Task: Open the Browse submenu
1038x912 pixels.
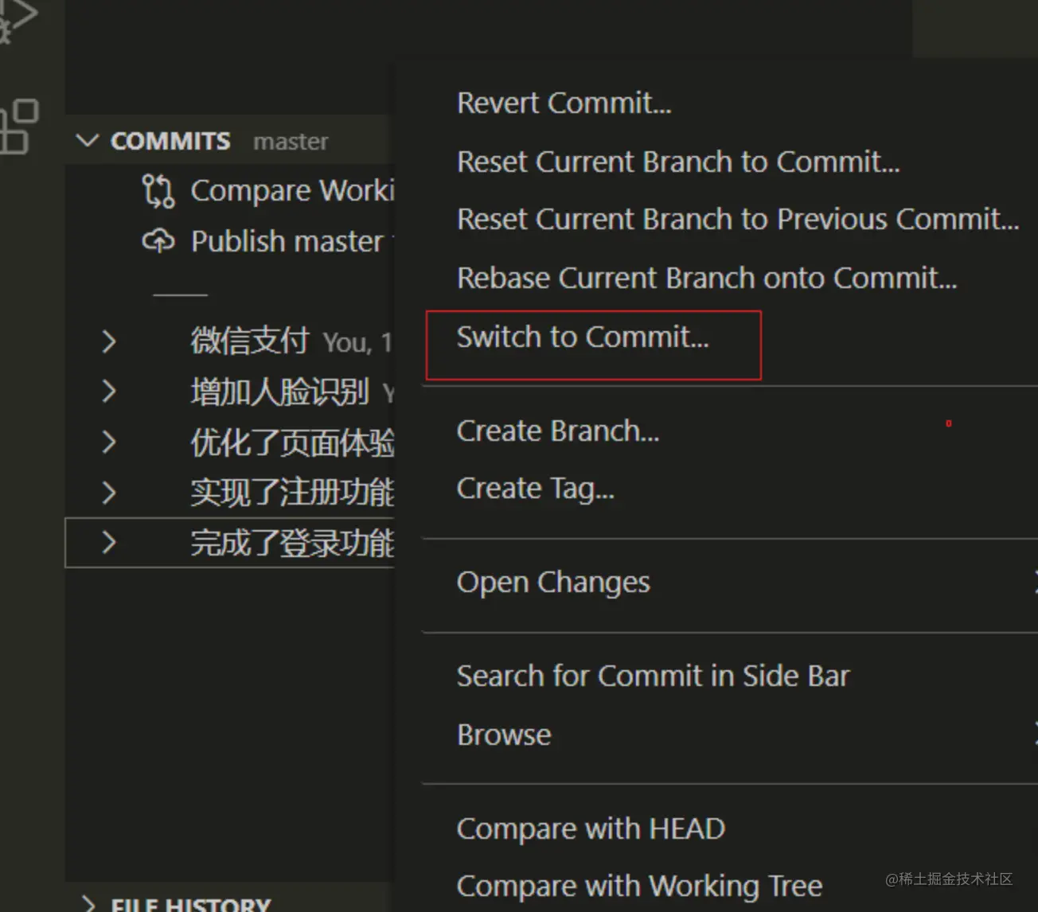Action: pyautogui.click(x=504, y=735)
